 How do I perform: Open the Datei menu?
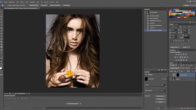6,2
